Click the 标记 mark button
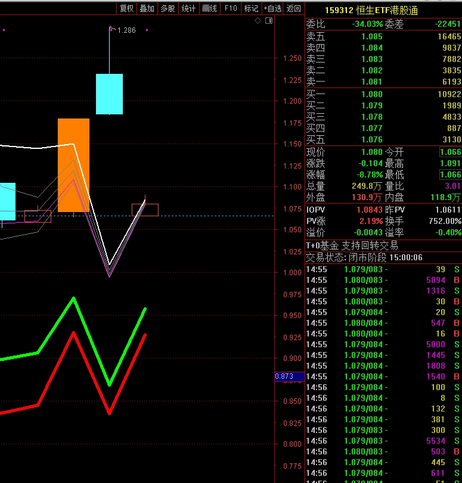Screen dimensions: 462x483 point(251,8)
